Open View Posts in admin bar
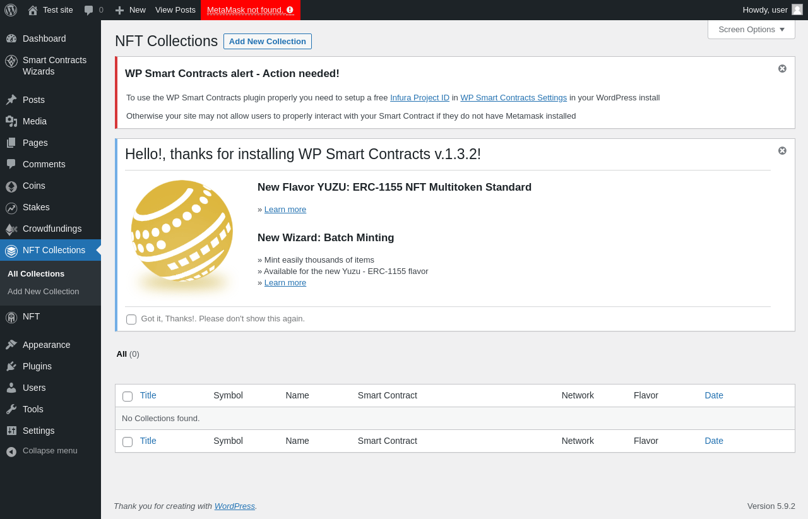Screen dimensions: 808x519 (x=175, y=10)
